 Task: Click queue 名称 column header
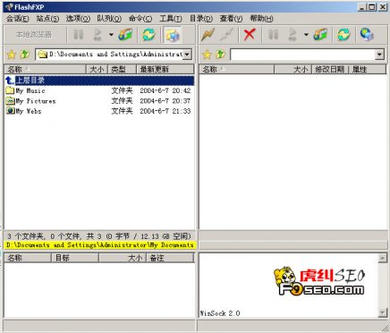[28, 258]
